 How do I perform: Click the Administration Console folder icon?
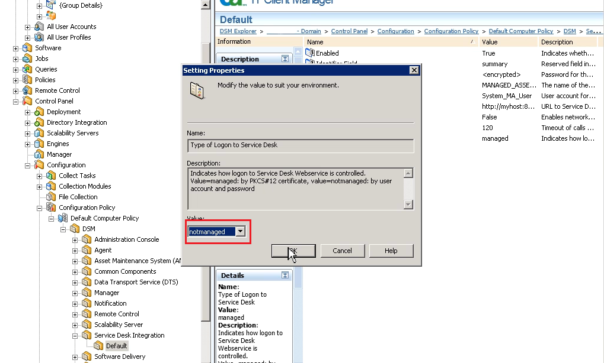87,239
